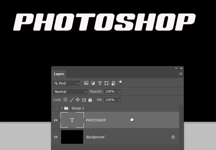Click the Fill label
Screen dimensions: 216x150
coord(99,100)
